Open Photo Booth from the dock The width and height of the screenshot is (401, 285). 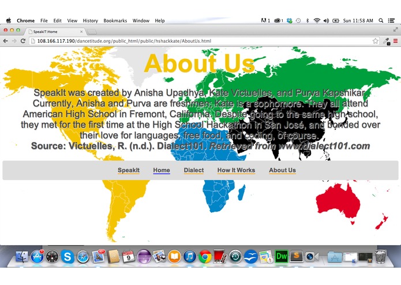click(220, 257)
